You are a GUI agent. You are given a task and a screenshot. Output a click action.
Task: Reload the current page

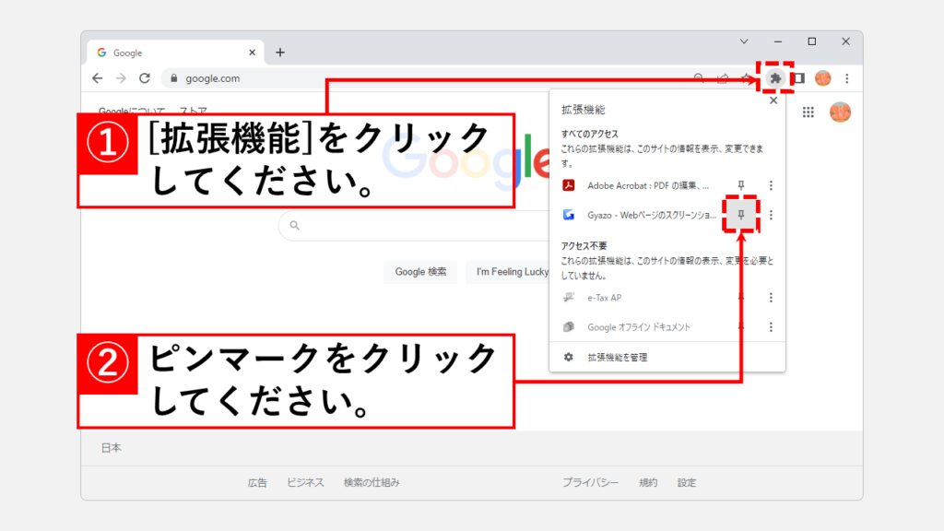point(145,78)
